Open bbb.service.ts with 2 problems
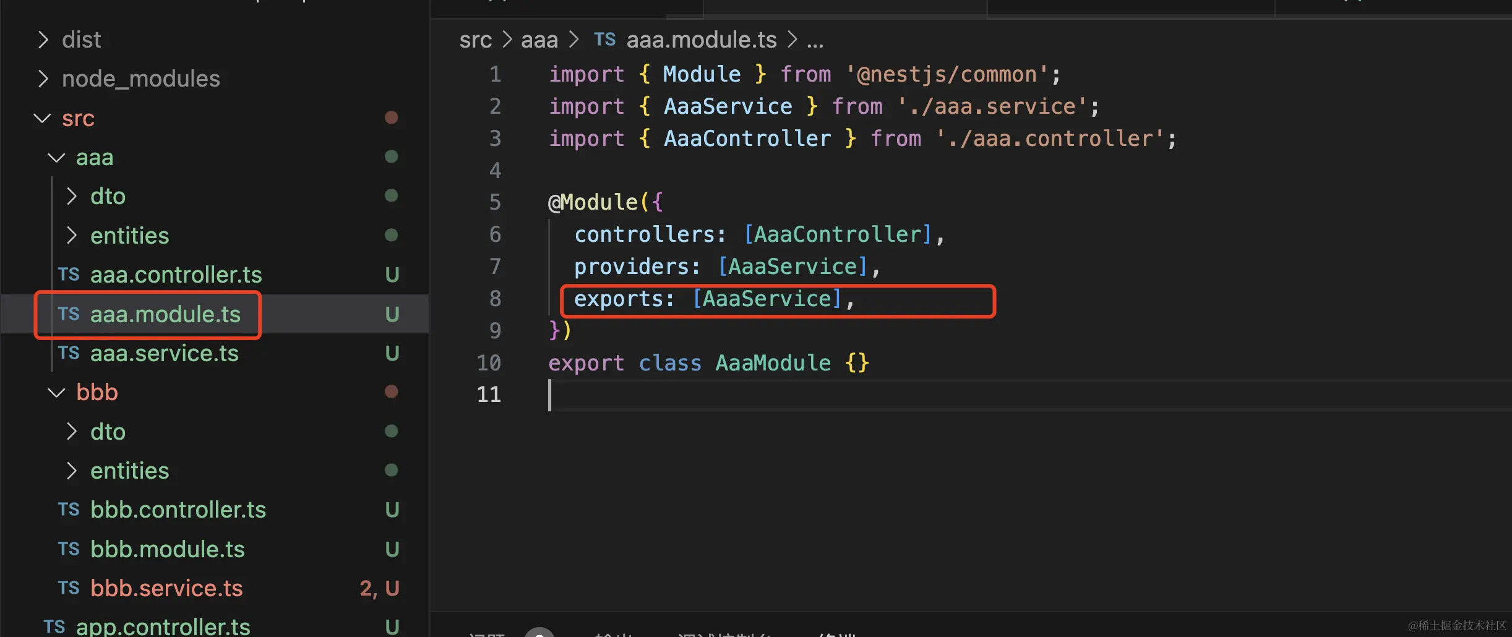1512x637 pixels. [166, 588]
